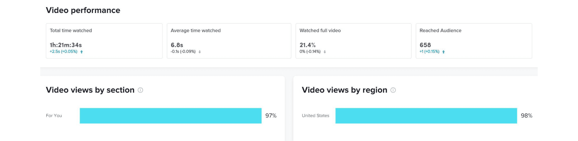
Task: Click the For You cyan bar
Action: 171,116
